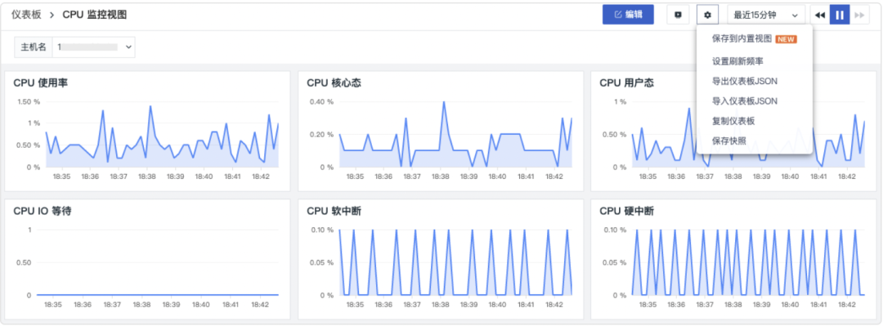This screenshot has height=326, width=883.
Task: Click the rewind time range icon
Action: click(820, 16)
